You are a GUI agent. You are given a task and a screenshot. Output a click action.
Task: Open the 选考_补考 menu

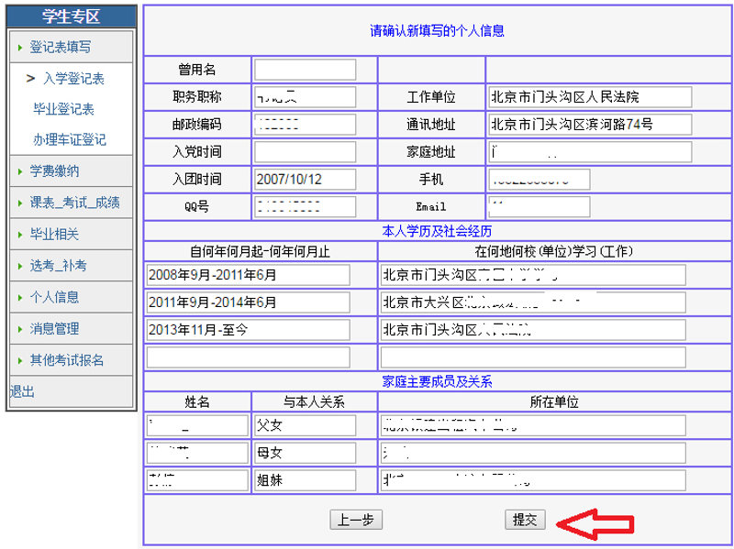tap(59, 266)
